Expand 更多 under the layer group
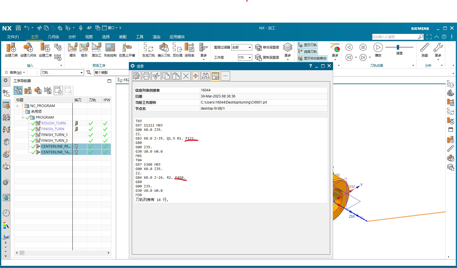This screenshot has width=457, height=268. coord(288,51)
